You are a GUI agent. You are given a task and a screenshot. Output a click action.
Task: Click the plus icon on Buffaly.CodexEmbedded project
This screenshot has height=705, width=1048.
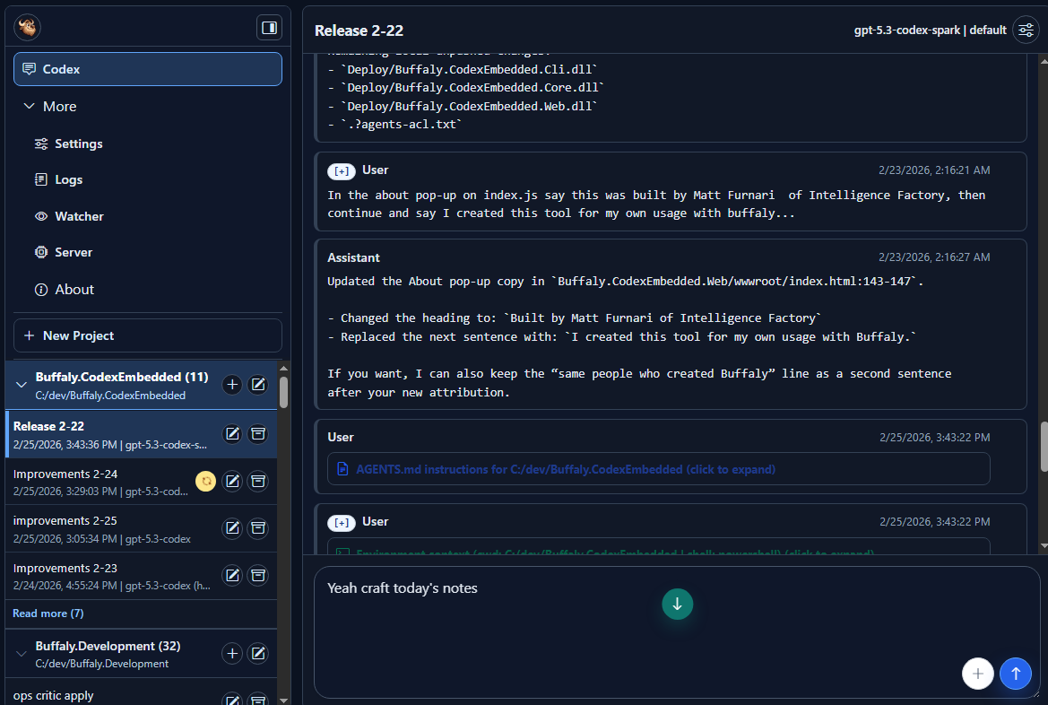(x=231, y=384)
